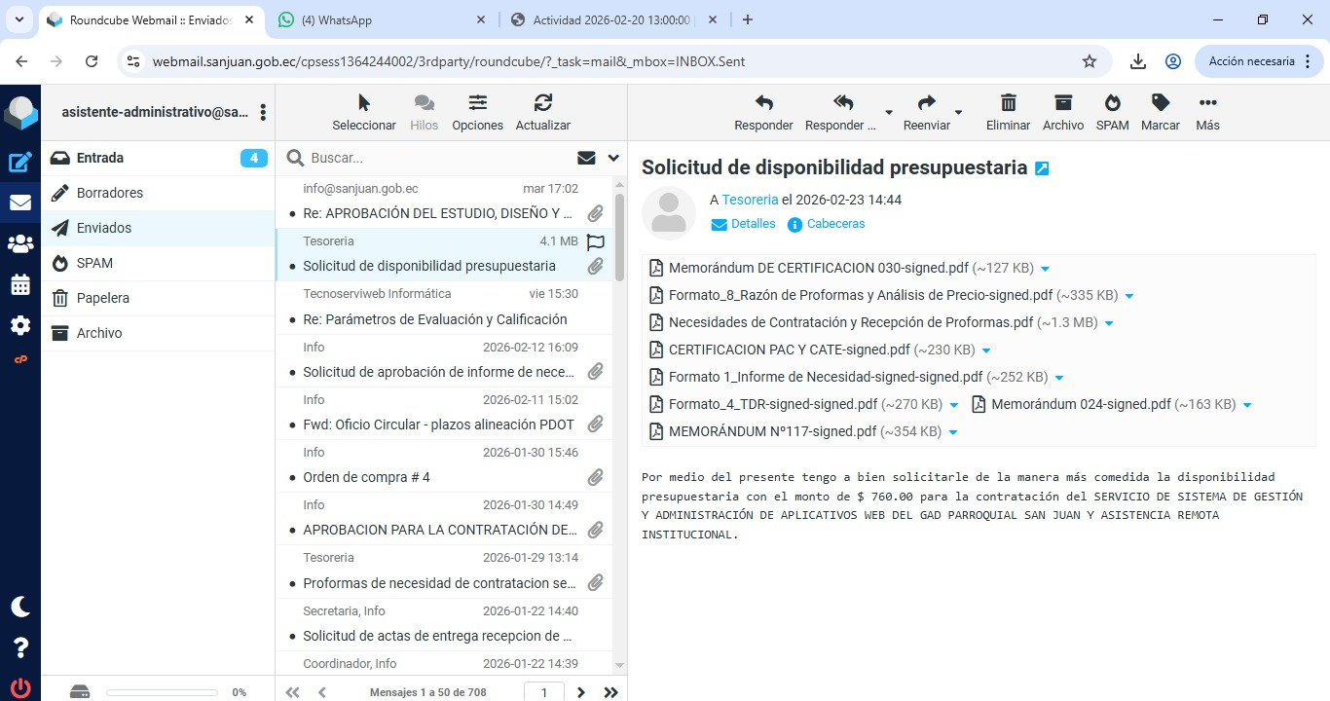1330x701 pixels.
Task: Open message in new window icon beside subject
Action: (1042, 168)
